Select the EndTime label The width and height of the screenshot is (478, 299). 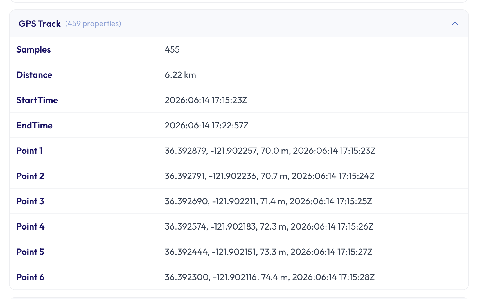point(35,125)
